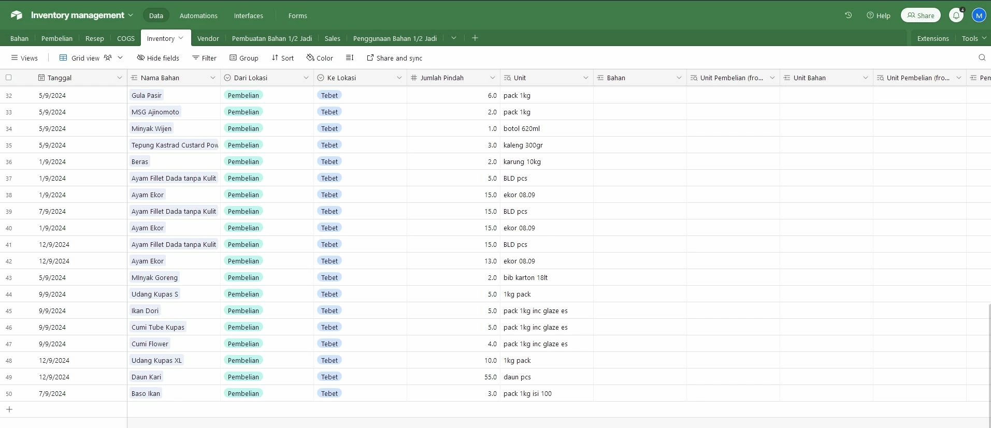This screenshot has height=428, width=991.
Task: Open Share and sync
Action: tap(395, 58)
